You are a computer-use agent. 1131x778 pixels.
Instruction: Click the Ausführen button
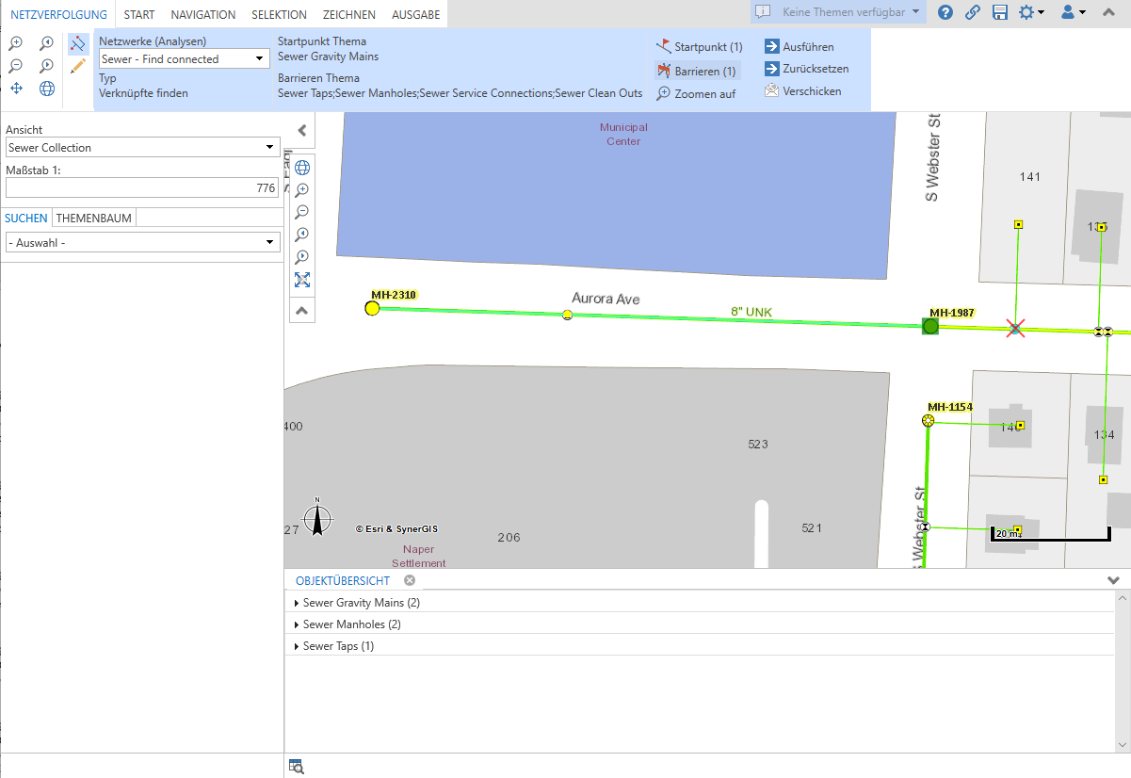799,47
